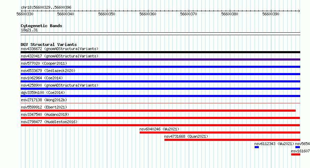Open the esv161607 variant label
Viewport: 310px width, 168px height.
300,151
